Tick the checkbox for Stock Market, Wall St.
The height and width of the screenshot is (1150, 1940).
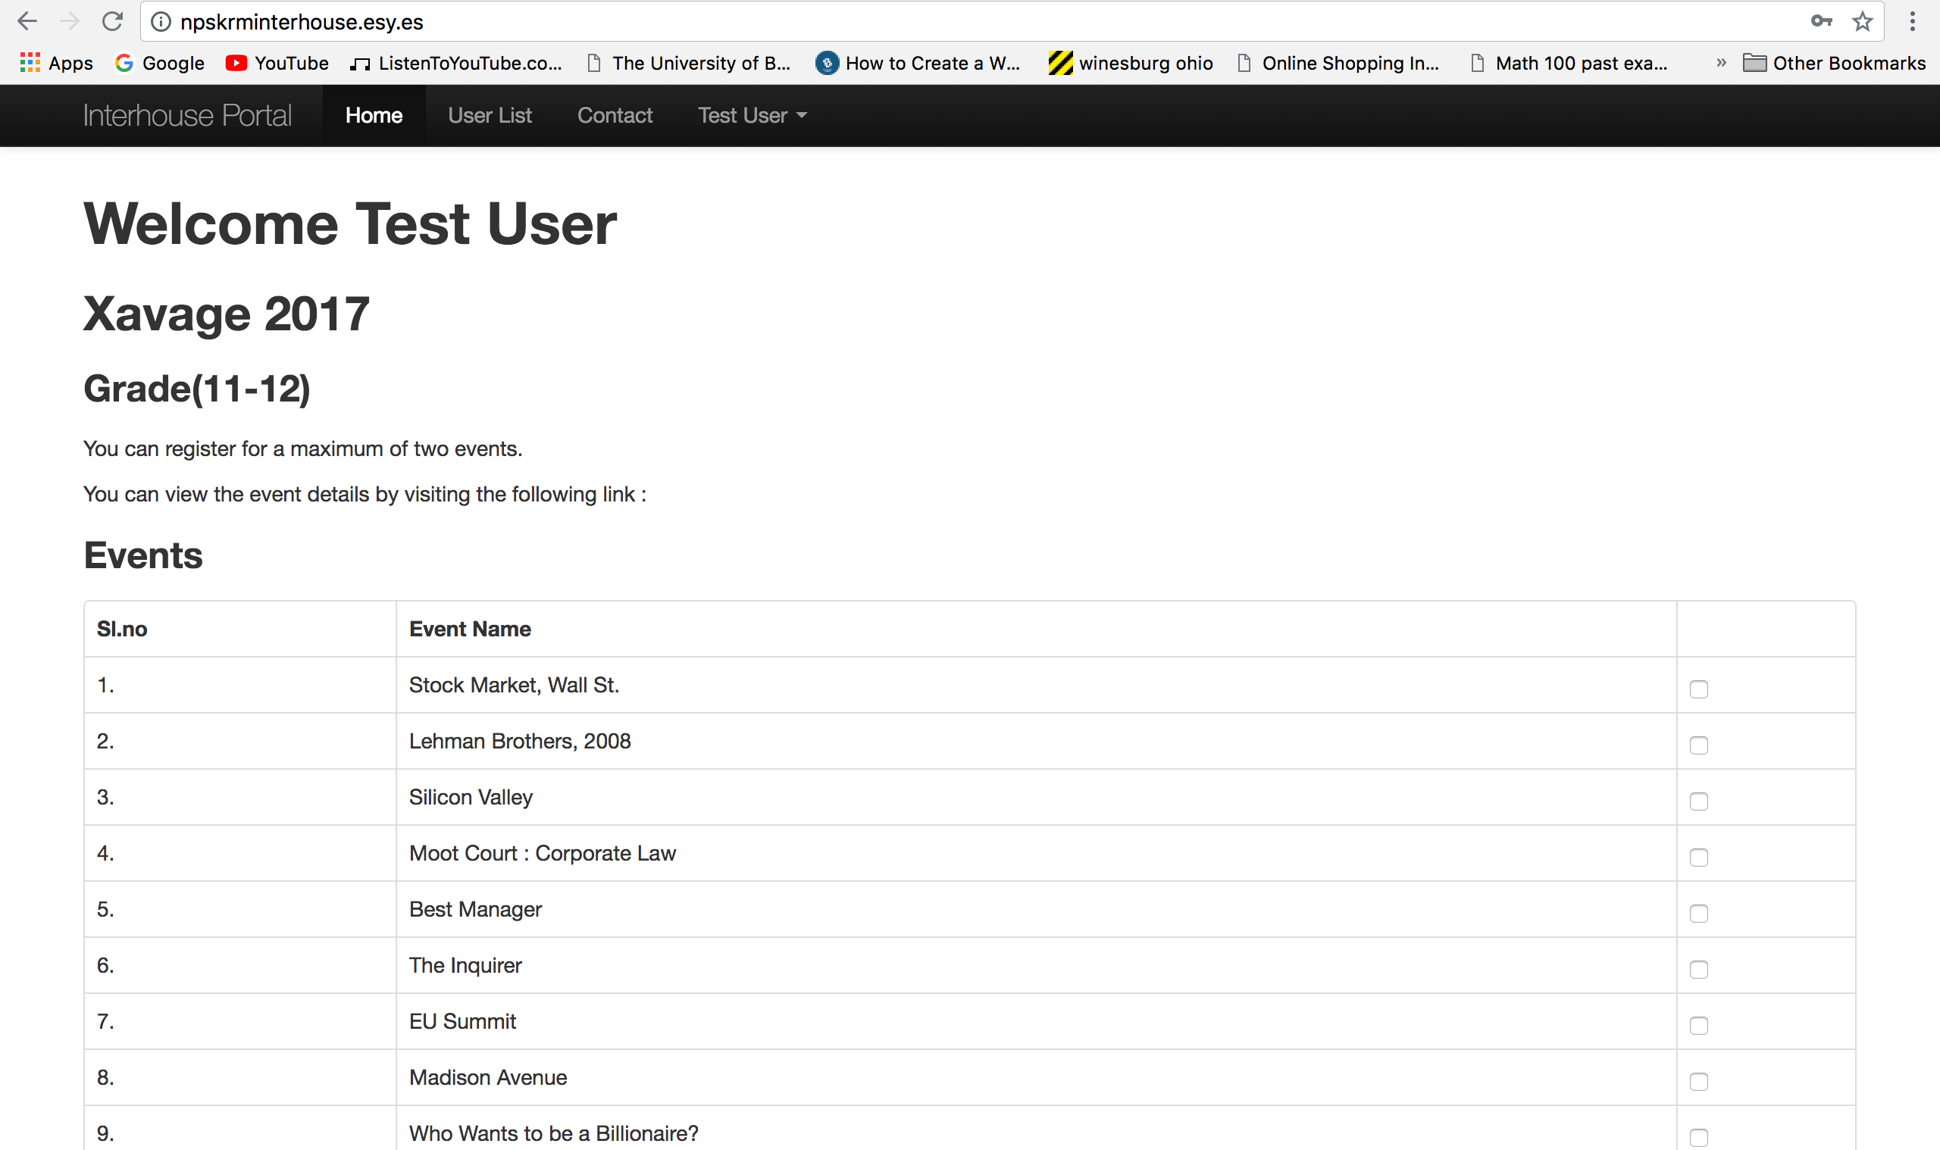click(1698, 689)
